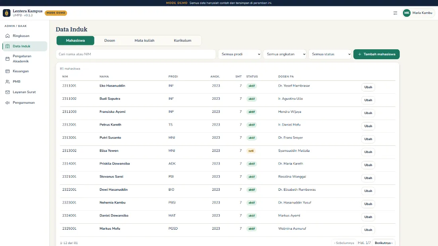Click the MODE DEMO badge in the header
This screenshot has height=246, width=438.
[56, 13]
